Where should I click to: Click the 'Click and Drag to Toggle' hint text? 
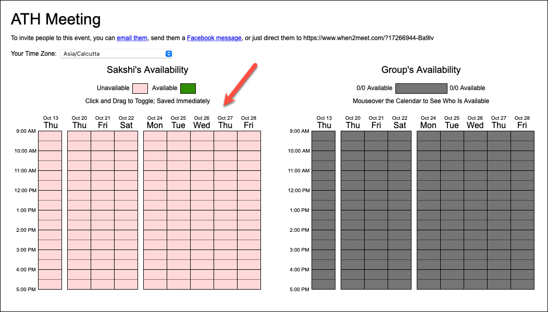(147, 101)
